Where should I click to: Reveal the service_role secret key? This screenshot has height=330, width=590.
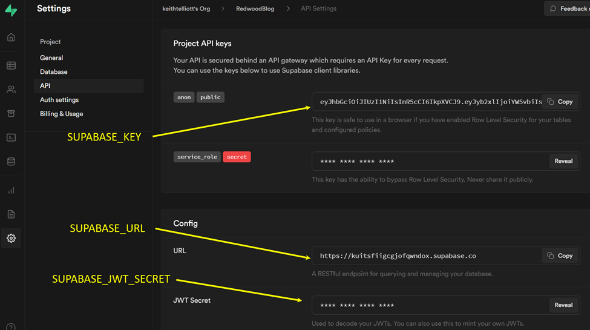click(563, 161)
